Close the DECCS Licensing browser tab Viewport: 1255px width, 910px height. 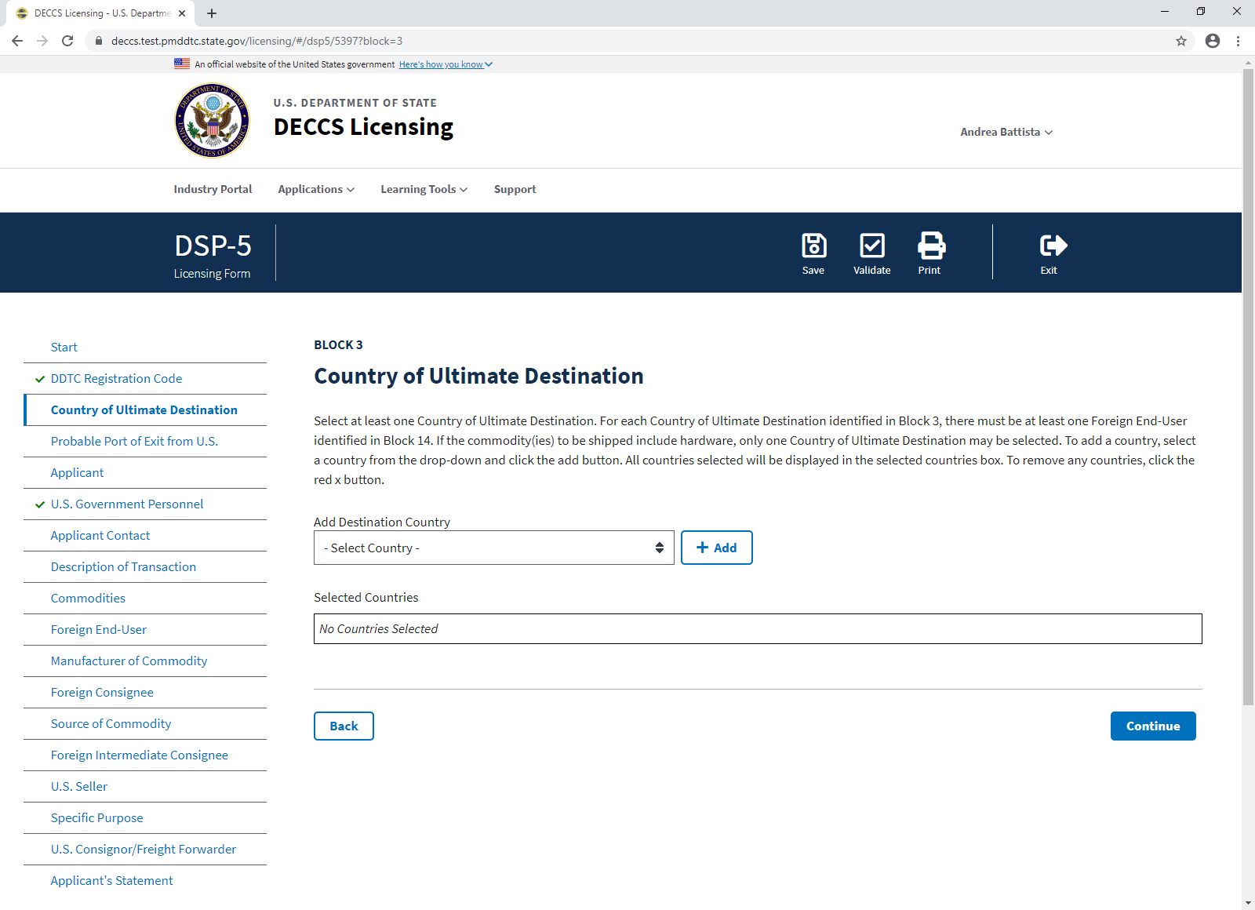pos(182,13)
